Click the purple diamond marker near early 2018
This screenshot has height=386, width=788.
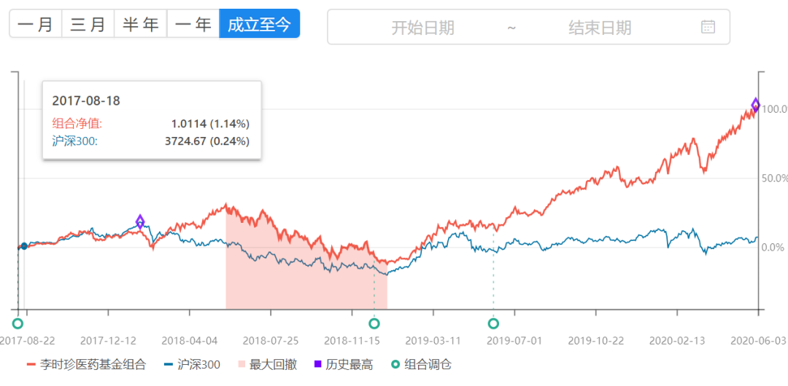pos(140,221)
